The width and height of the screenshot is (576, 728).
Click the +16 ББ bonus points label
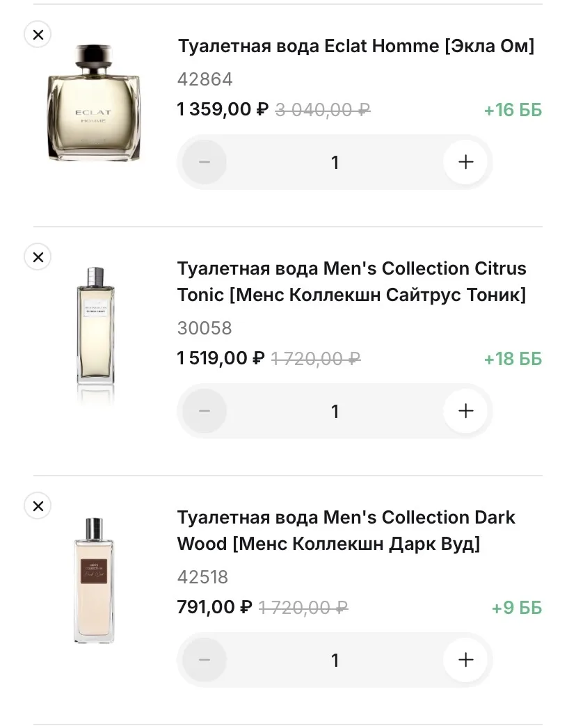tap(513, 111)
